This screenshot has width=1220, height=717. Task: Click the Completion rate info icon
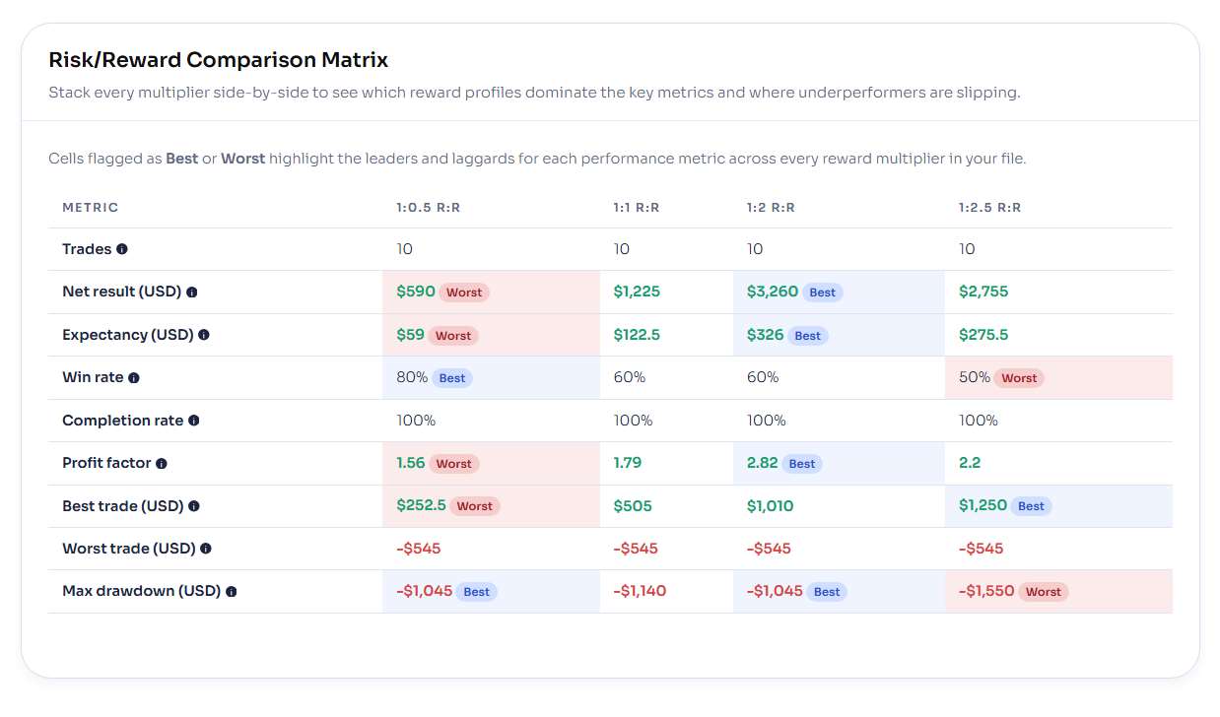click(x=194, y=421)
